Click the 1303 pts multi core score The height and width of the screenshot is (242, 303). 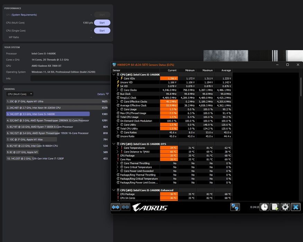point(88,22)
